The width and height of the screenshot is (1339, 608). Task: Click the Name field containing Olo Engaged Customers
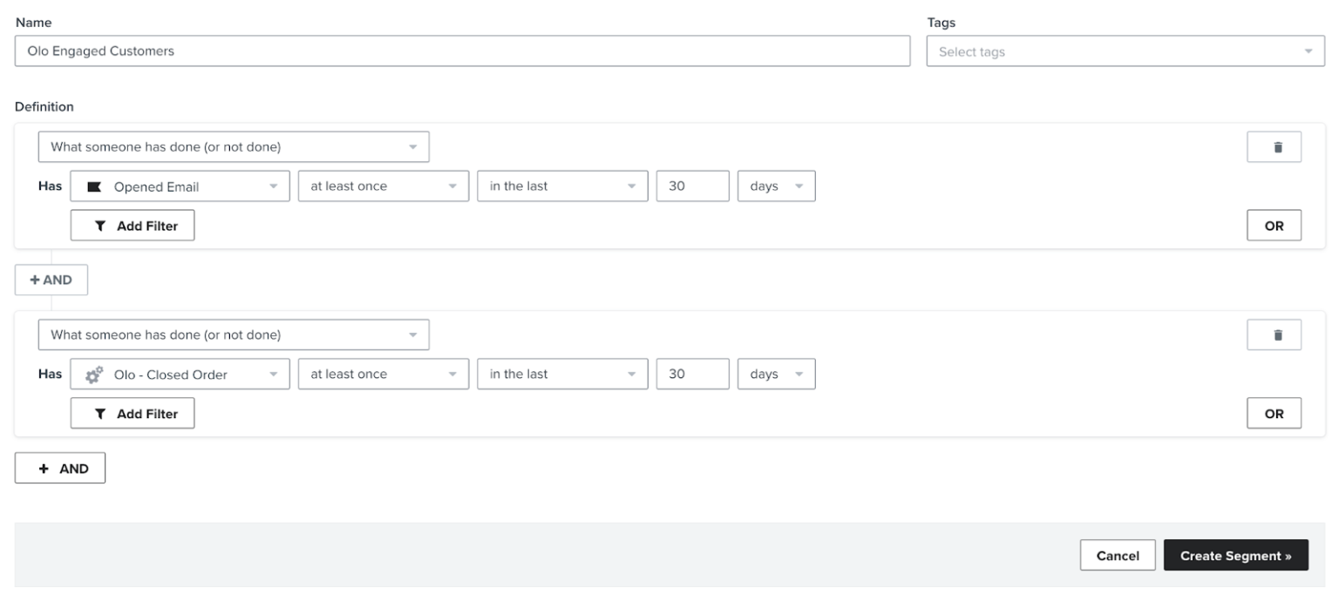click(461, 51)
